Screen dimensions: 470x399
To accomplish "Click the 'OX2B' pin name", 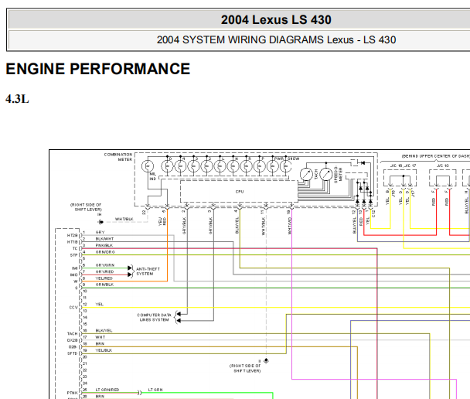I will (72, 340).
